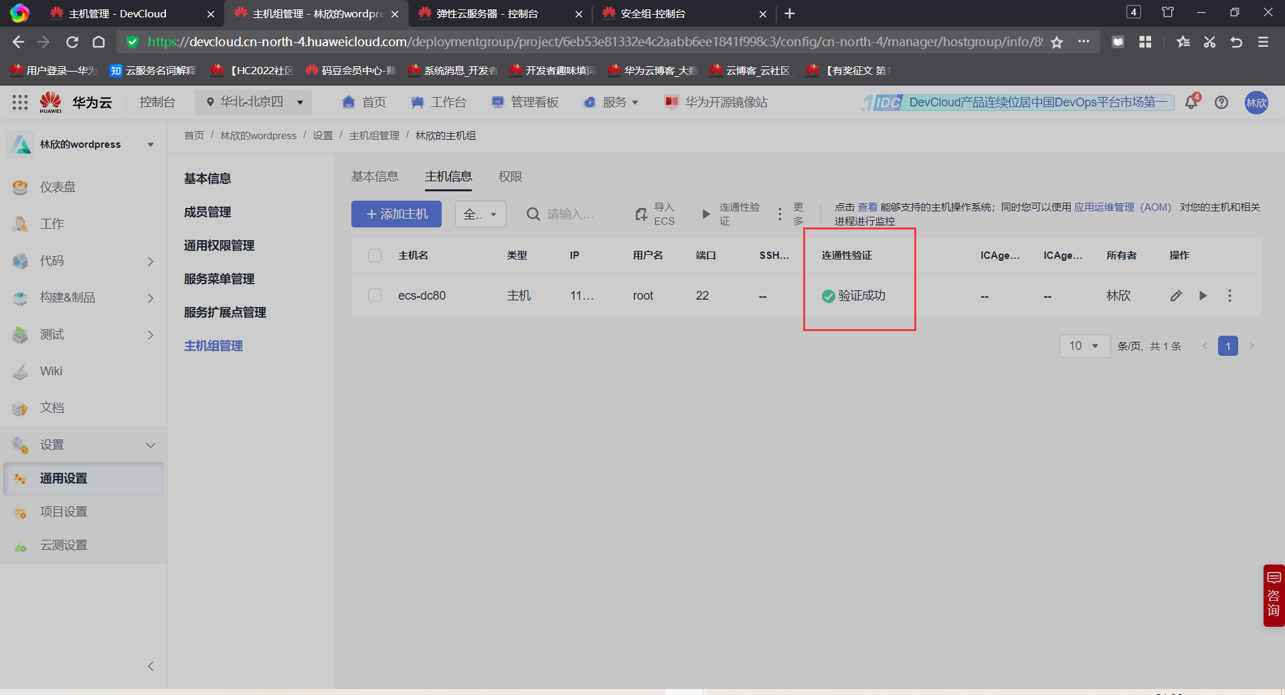
Task: Reload the browser page
Action: pyautogui.click(x=72, y=42)
